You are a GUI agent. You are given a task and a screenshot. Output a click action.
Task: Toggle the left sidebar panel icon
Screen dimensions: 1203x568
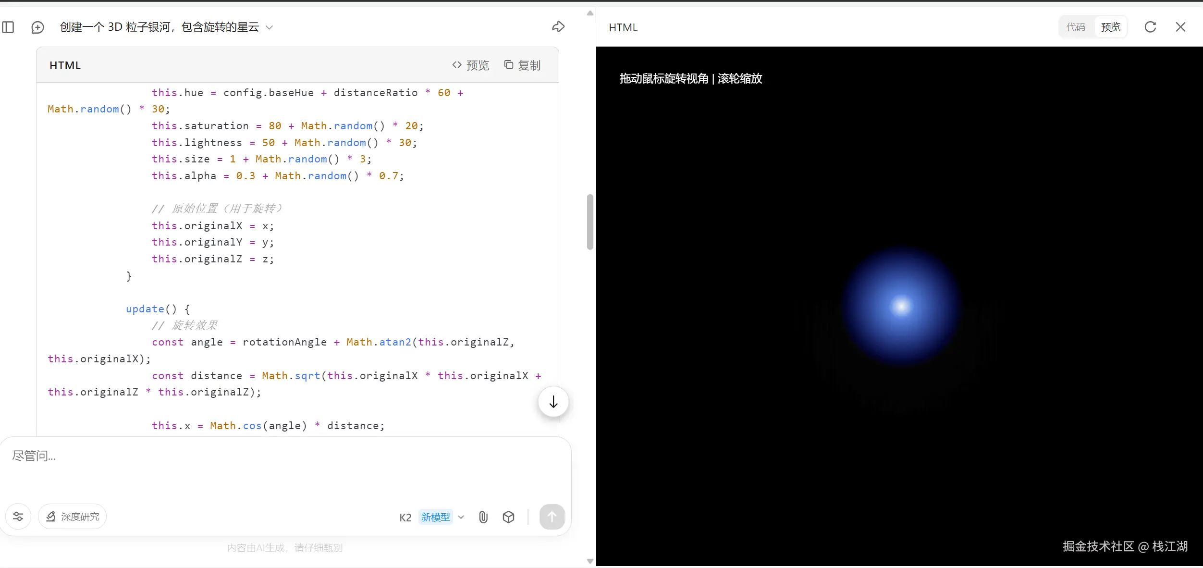[8, 27]
